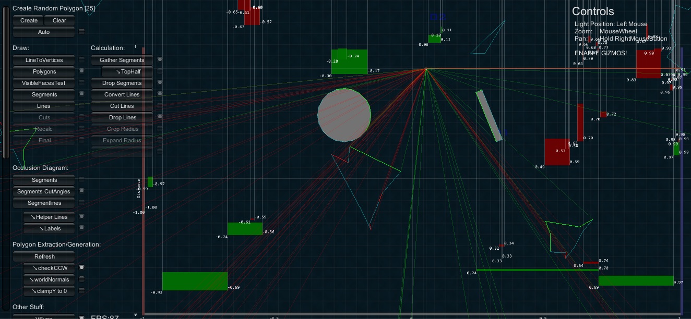This screenshot has height=319, width=691.
Task: Click the Cut Lines button
Action: 122,106
